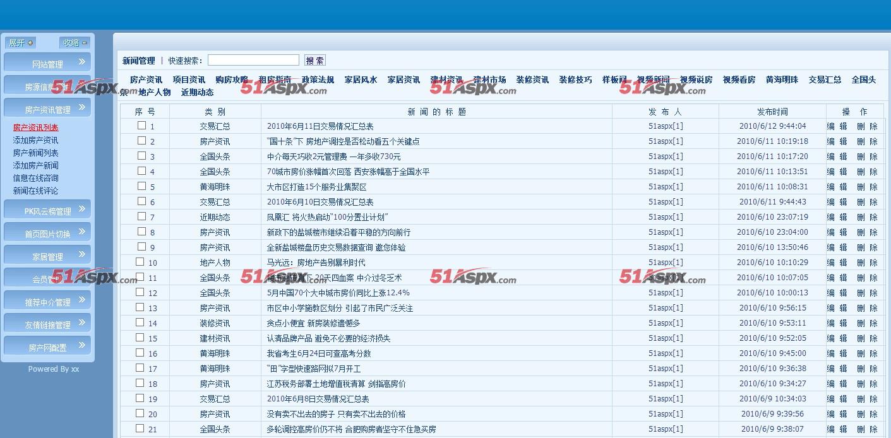Click the 展开 sidebar expand button
891x438 pixels.
tap(20, 42)
